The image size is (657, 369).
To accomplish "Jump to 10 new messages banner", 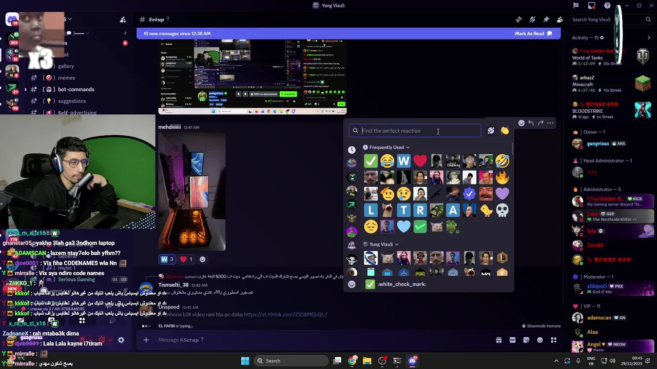I will 177,34.
